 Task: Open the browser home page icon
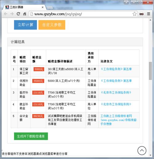(x=25, y=14)
